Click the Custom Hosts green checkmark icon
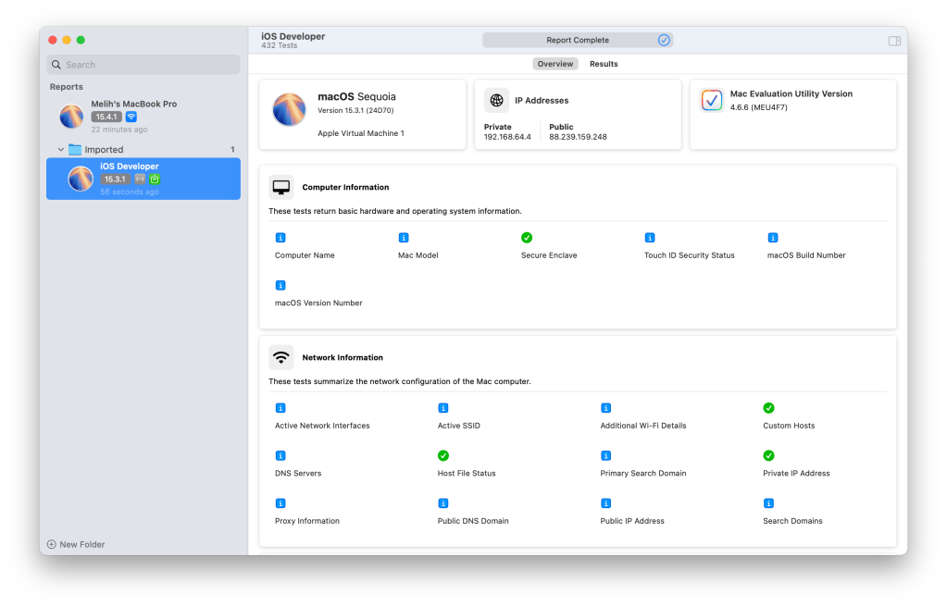The width and height of the screenshot is (947, 607). tap(768, 408)
